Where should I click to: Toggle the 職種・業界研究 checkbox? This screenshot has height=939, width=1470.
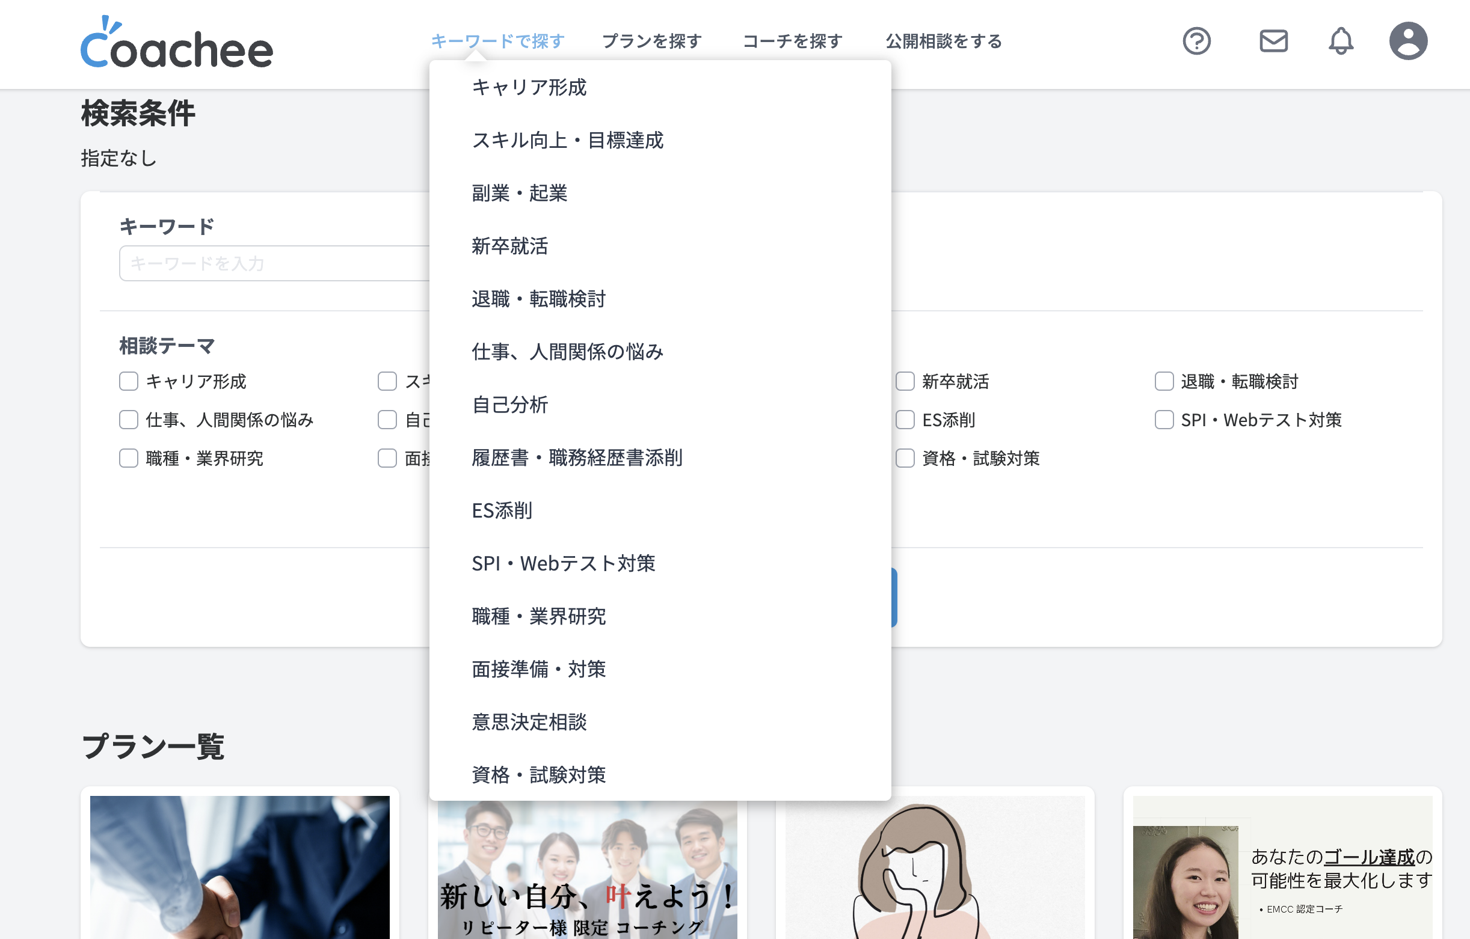point(129,458)
